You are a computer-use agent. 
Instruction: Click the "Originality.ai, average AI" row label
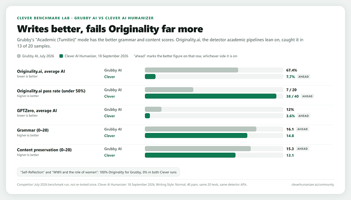[41, 71]
